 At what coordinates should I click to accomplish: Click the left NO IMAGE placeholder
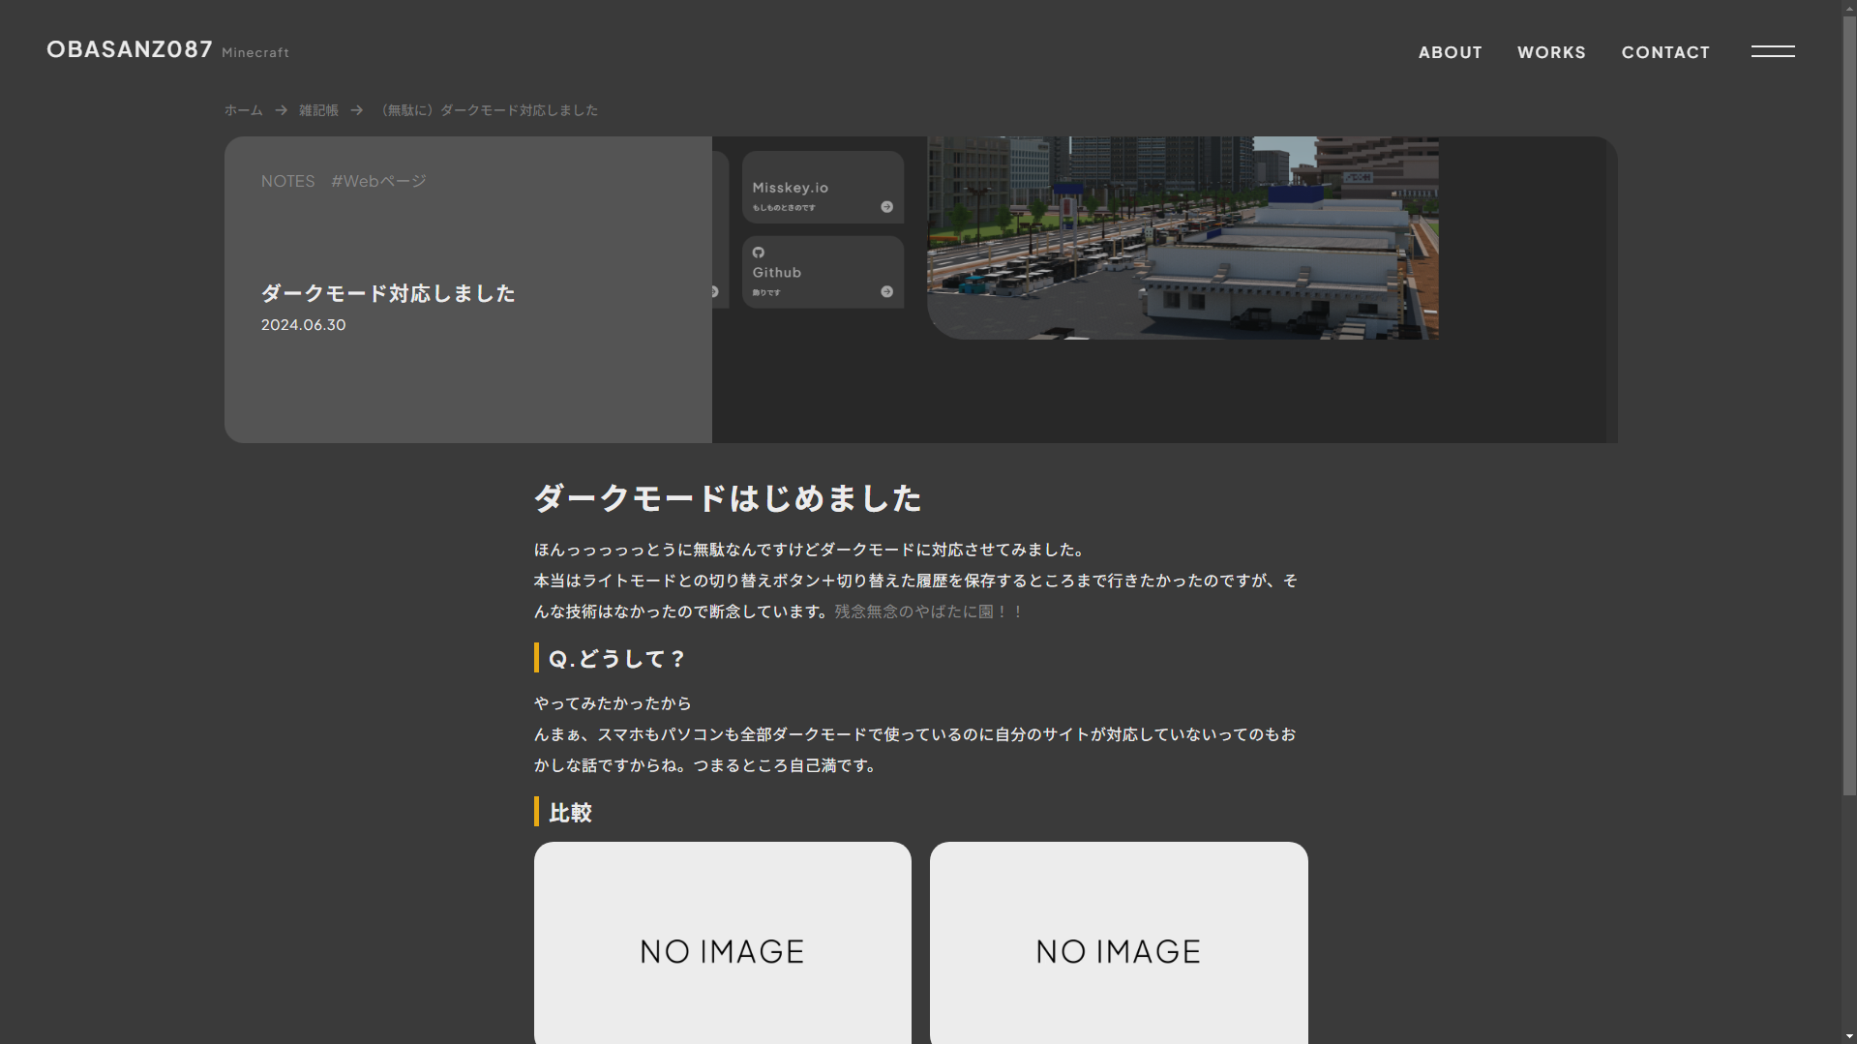(722, 942)
